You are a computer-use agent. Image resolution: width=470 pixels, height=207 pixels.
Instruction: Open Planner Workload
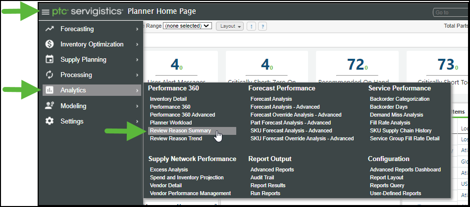click(x=171, y=123)
